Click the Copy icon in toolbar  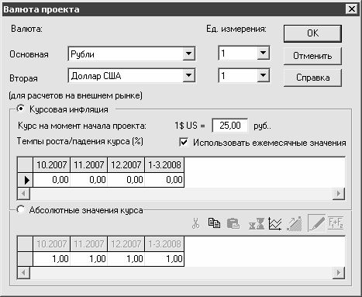pyautogui.click(x=214, y=223)
